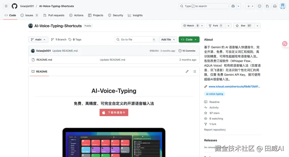Click the Watch button

191,26
